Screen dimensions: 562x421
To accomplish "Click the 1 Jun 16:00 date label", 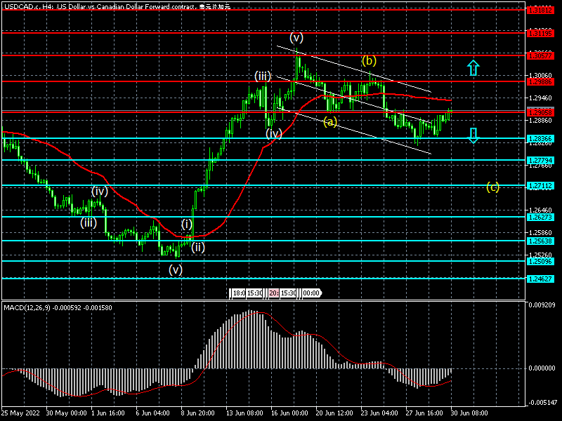I will 108,413.
